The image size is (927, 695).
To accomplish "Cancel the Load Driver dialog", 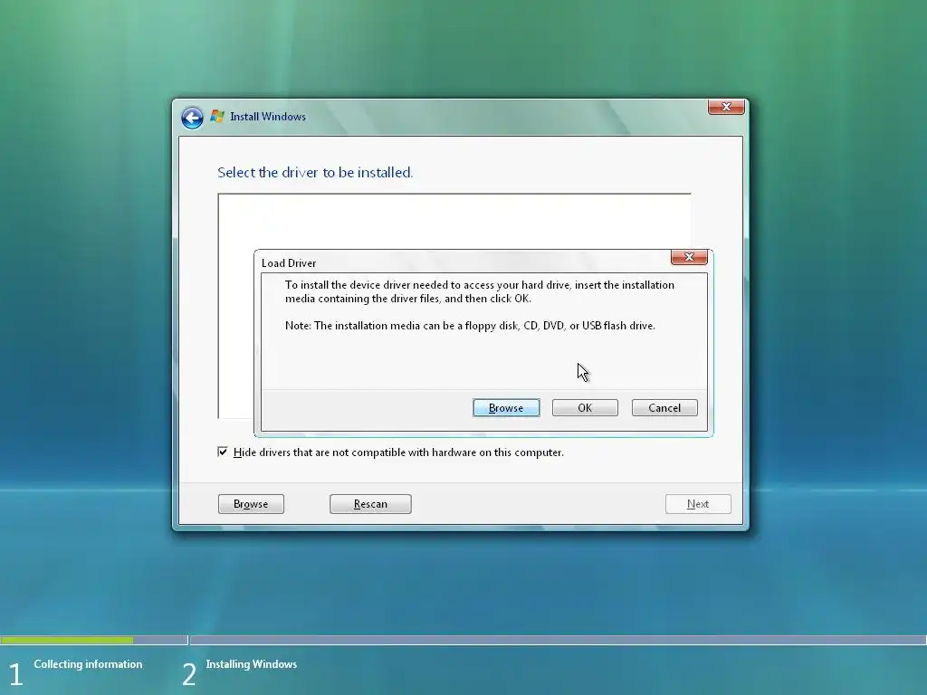I will (664, 408).
